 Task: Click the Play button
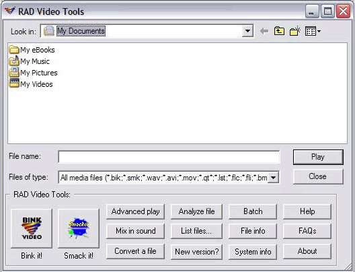point(318,157)
